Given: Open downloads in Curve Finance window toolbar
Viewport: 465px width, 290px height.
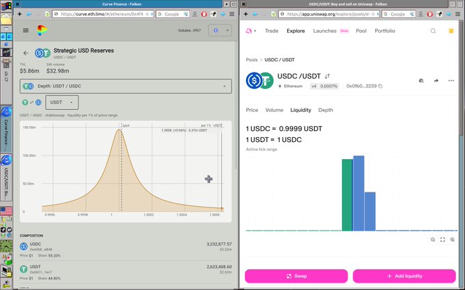Looking at the screenshot, I should (195, 14).
